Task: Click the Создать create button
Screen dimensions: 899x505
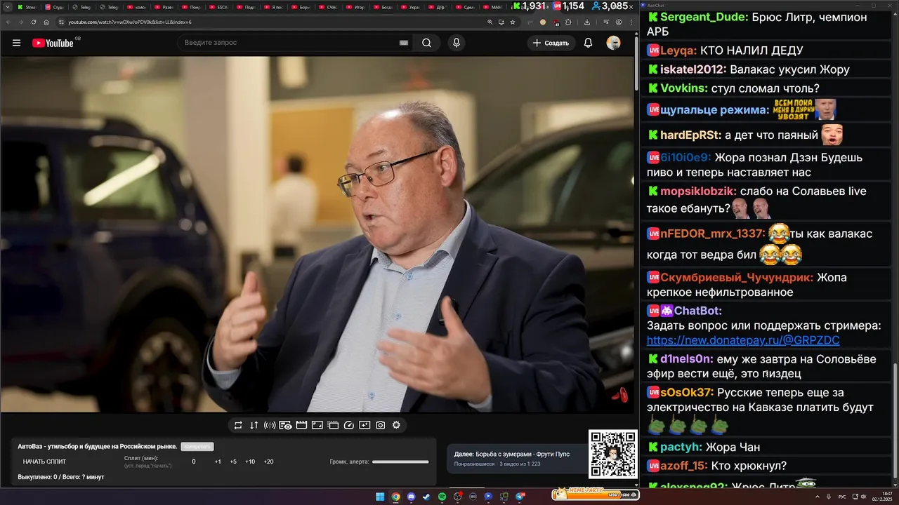Action: [x=551, y=43]
